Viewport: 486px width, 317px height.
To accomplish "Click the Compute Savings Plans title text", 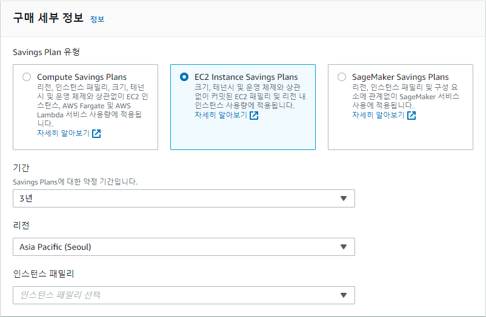I will (82, 77).
